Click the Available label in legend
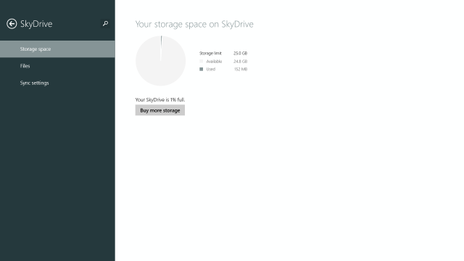This screenshot has height=261, width=464. point(214,61)
